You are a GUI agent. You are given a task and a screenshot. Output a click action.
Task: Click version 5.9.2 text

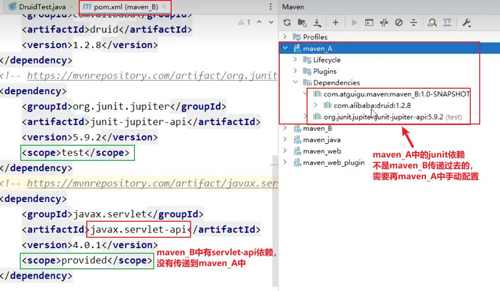click(x=87, y=137)
